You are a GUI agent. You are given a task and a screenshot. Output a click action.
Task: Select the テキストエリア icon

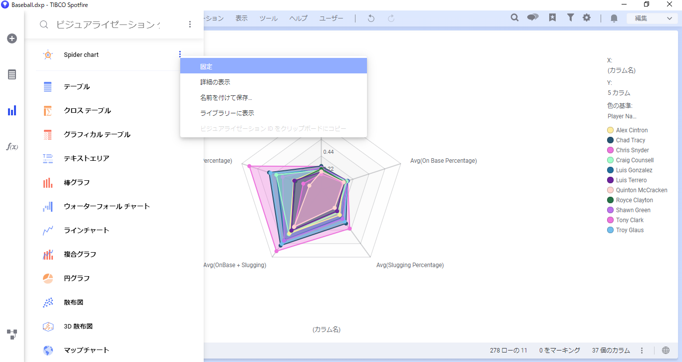tap(48, 159)
